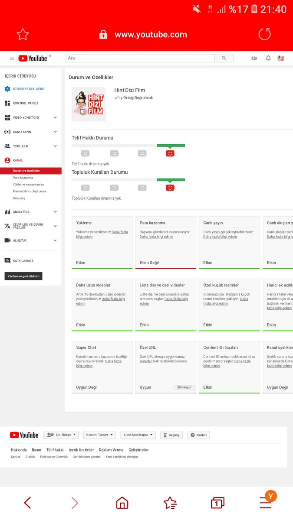Click the search magnifier button
Image resolution: width=293 pixels, height=520 pixels.
(224, 58)
